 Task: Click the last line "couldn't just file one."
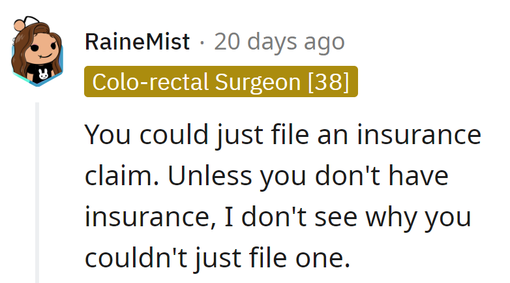(x=217, y=258)
